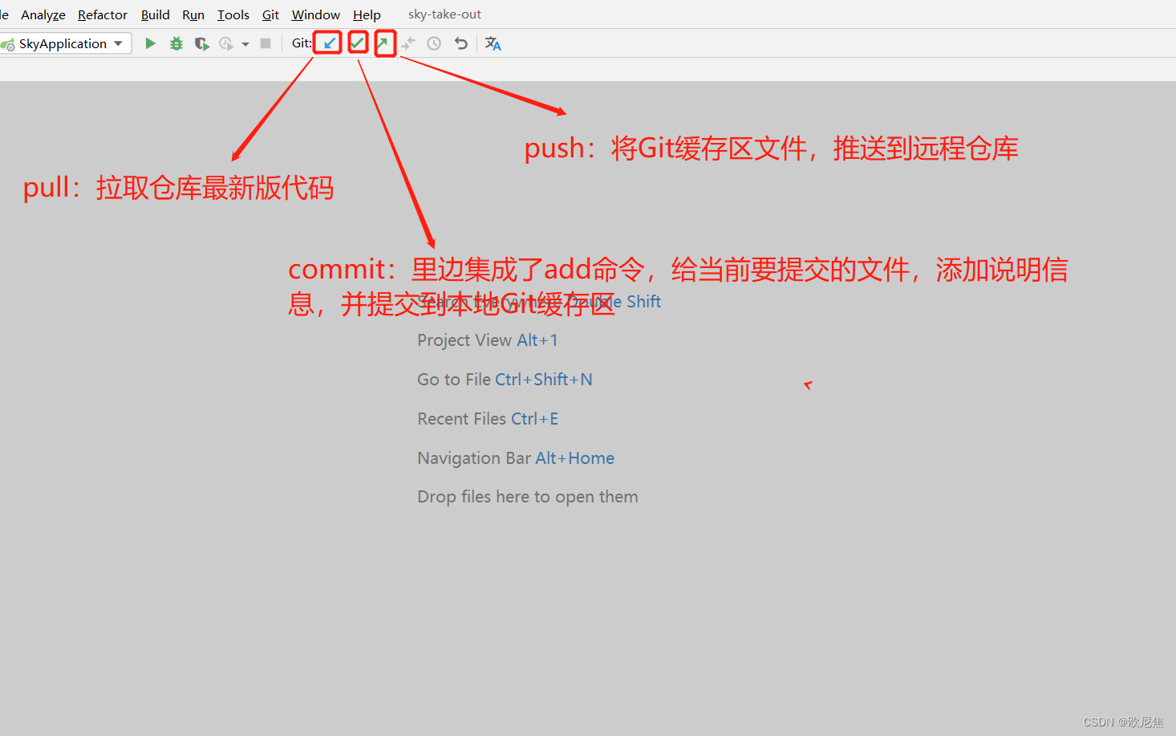Start debugging with the bug icon
1176x736 pixels.
coord(176,43)
